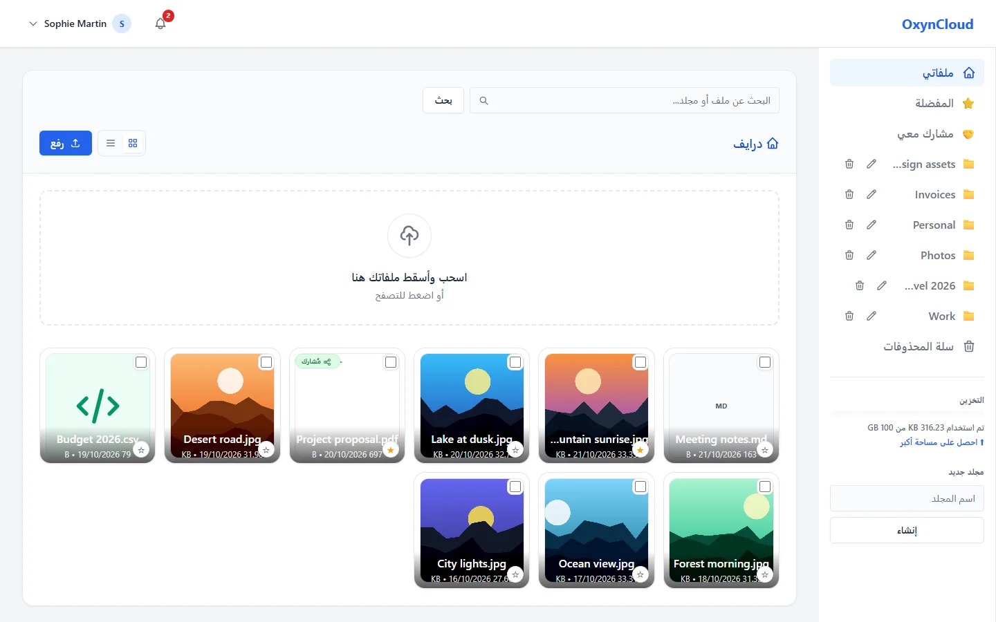Image resolution: width=996 pixels, height=622 pixels.
Task: Rename the Photos folder
Action: click(871, 255)
